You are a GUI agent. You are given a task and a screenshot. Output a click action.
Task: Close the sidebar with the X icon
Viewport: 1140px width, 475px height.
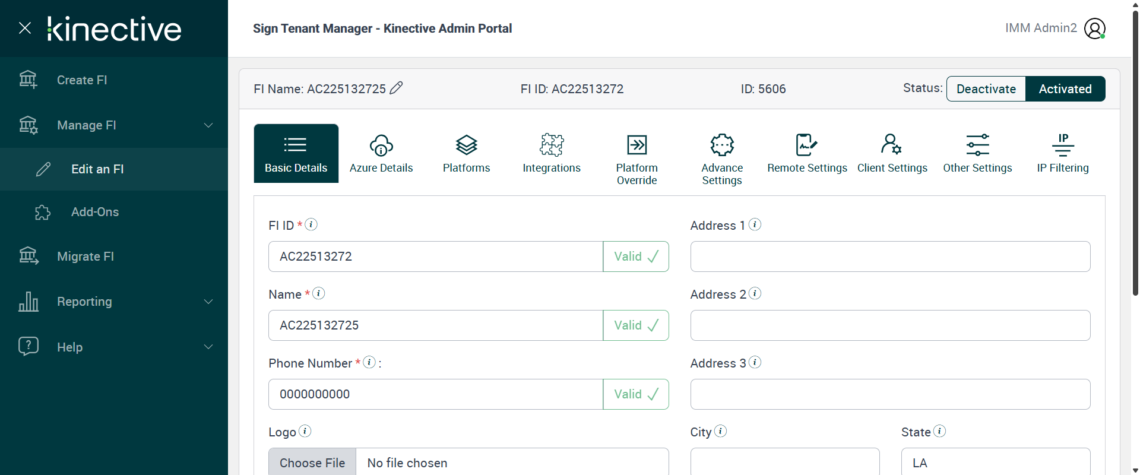[x=25, y=28]
